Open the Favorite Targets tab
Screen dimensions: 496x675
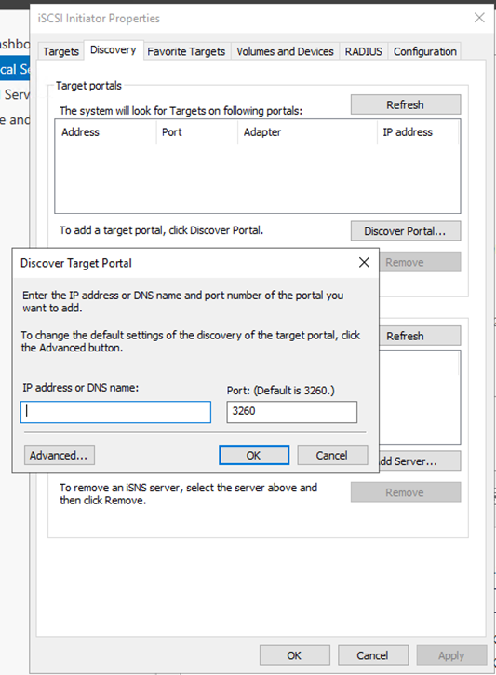pos(186,51)
